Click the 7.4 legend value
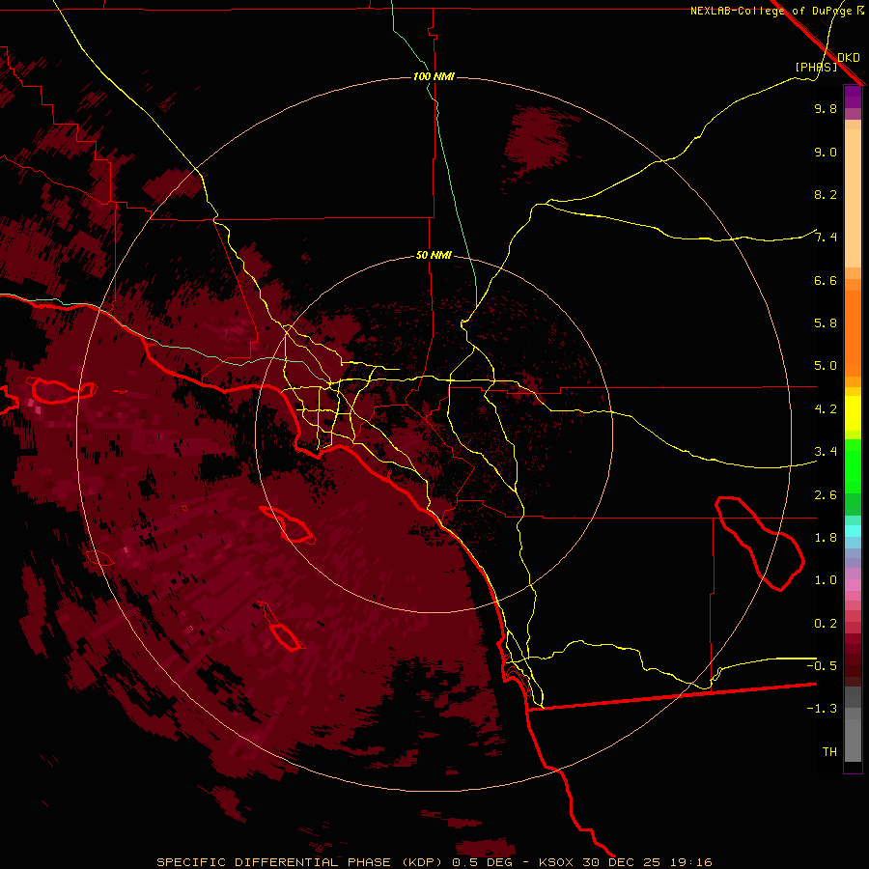This screenshot has height=869, width=869. [826, 238]
